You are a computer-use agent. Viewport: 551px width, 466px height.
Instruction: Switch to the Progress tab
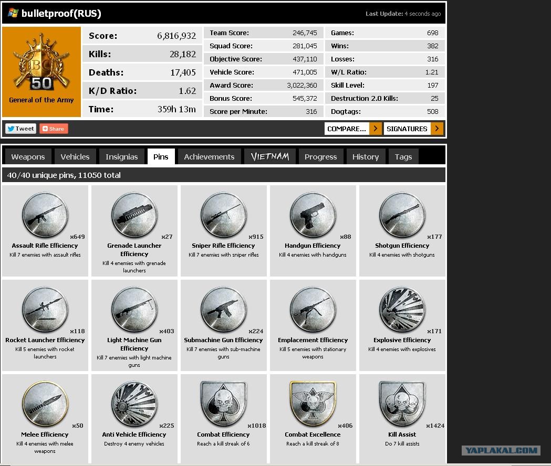pos(320,156)
